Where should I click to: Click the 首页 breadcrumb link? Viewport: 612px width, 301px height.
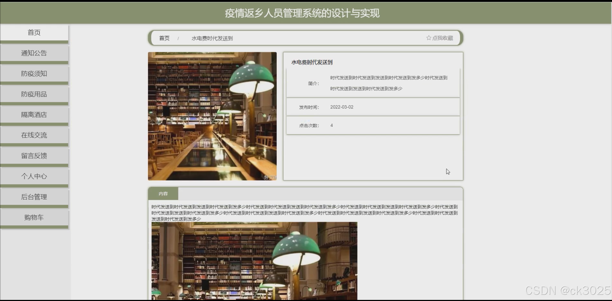pos(164,38)
